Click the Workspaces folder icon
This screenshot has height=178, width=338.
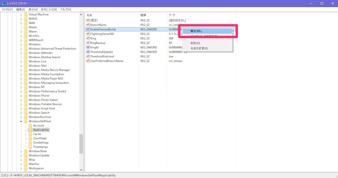point(26,168)
